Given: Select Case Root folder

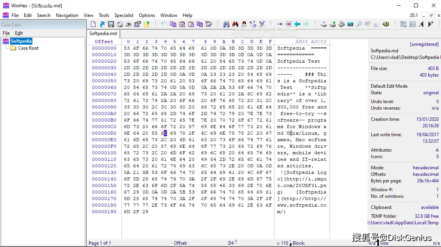Looking at the screenshot, I should click(28, 48).
